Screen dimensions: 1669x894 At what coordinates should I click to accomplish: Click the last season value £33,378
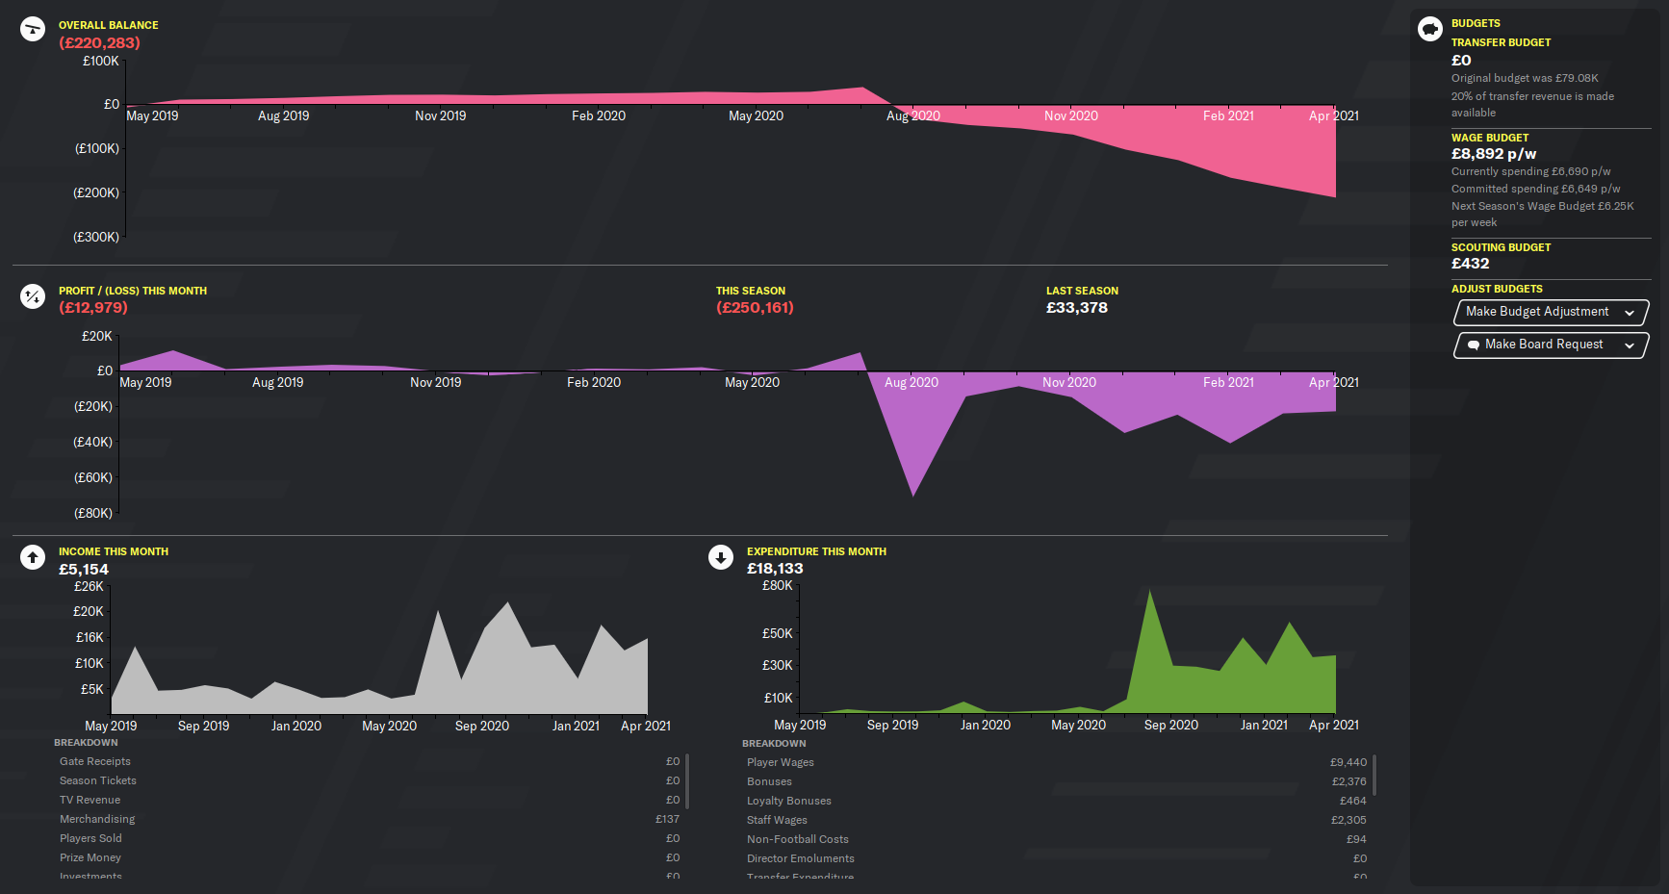[1077, 308]
